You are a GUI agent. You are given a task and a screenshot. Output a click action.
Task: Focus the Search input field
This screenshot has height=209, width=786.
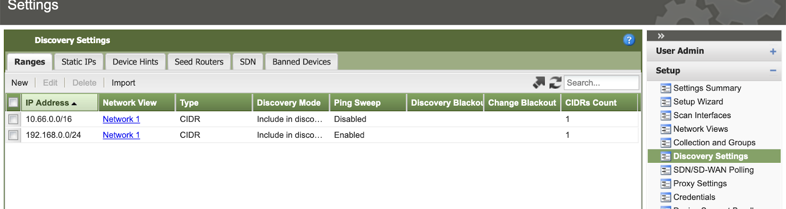601,83
